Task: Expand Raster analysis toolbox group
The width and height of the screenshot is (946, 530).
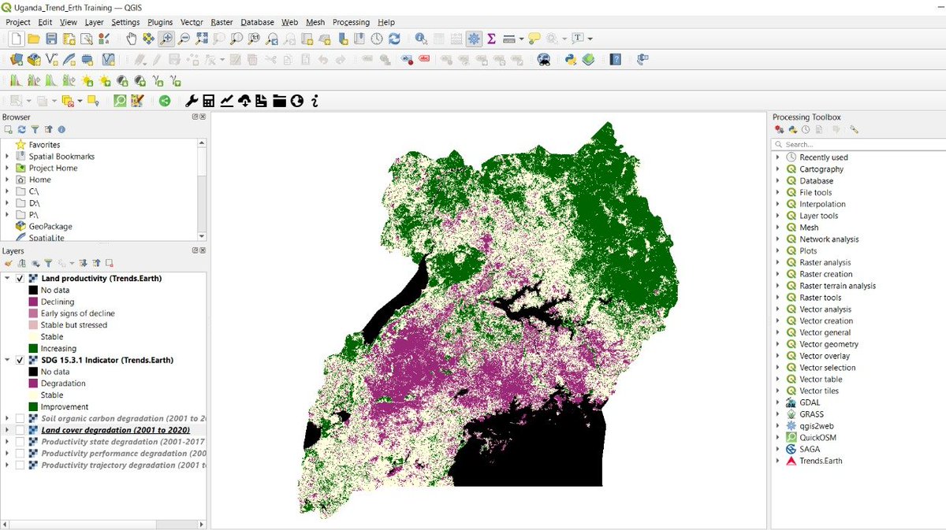Action: (778, 262)
